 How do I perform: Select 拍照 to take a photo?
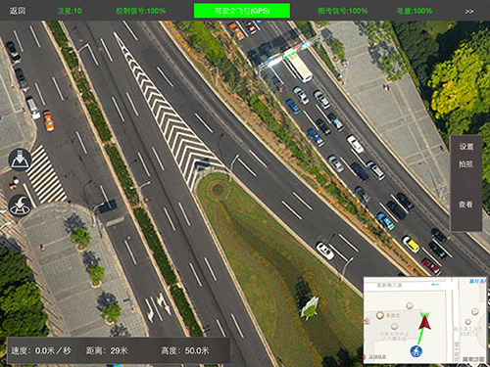pyautogui.click(x=466, y=163)
